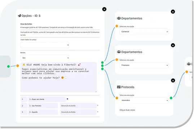The height and width of the screenshot is (132, 195).
Task: Remove the Opções - ID: 5 node with its X
Action: tap(104, 9)
